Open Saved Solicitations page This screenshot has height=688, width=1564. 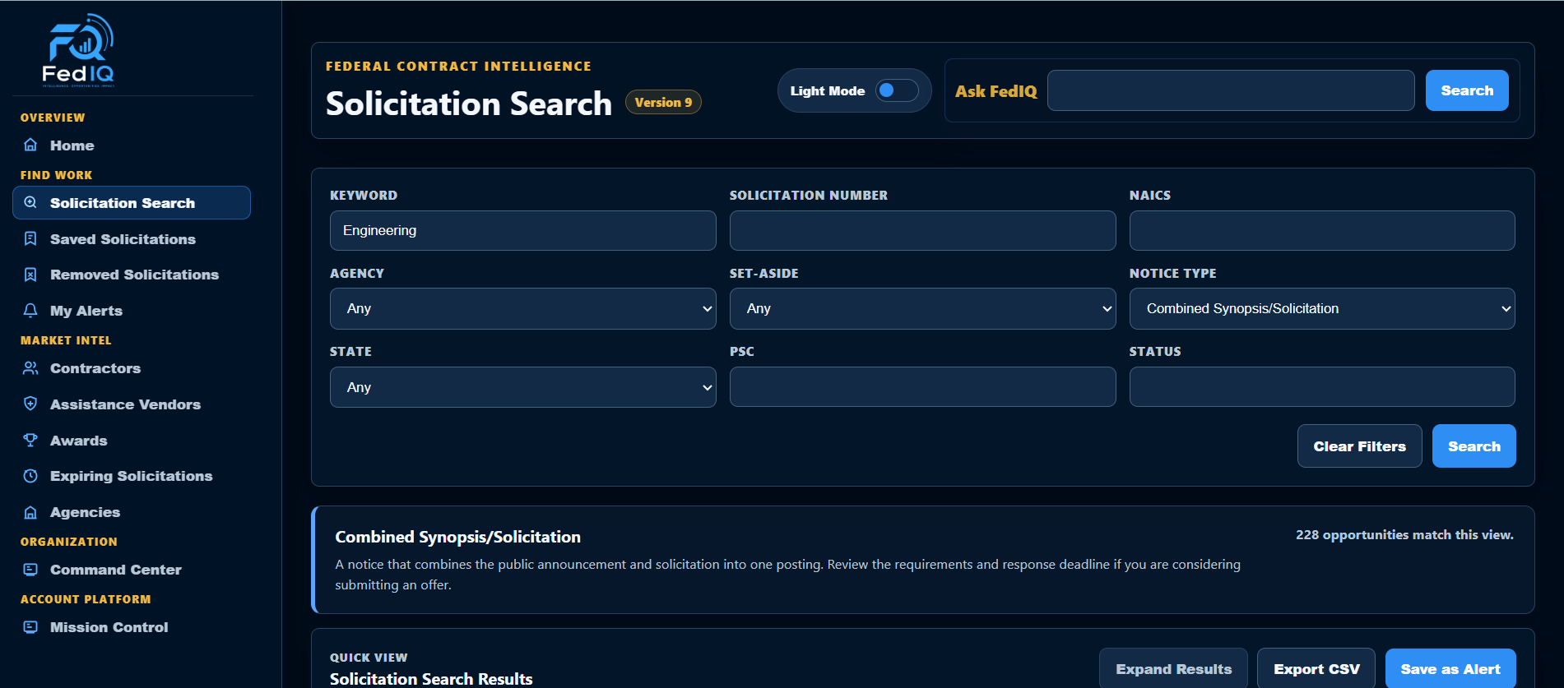[x=132, y=239]
